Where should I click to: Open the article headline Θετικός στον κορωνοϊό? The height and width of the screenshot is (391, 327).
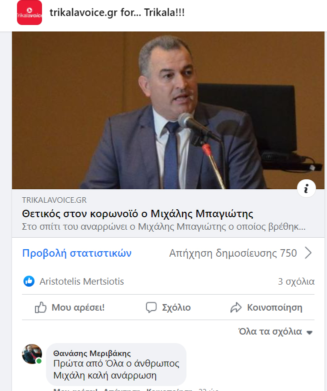point(137,214)
